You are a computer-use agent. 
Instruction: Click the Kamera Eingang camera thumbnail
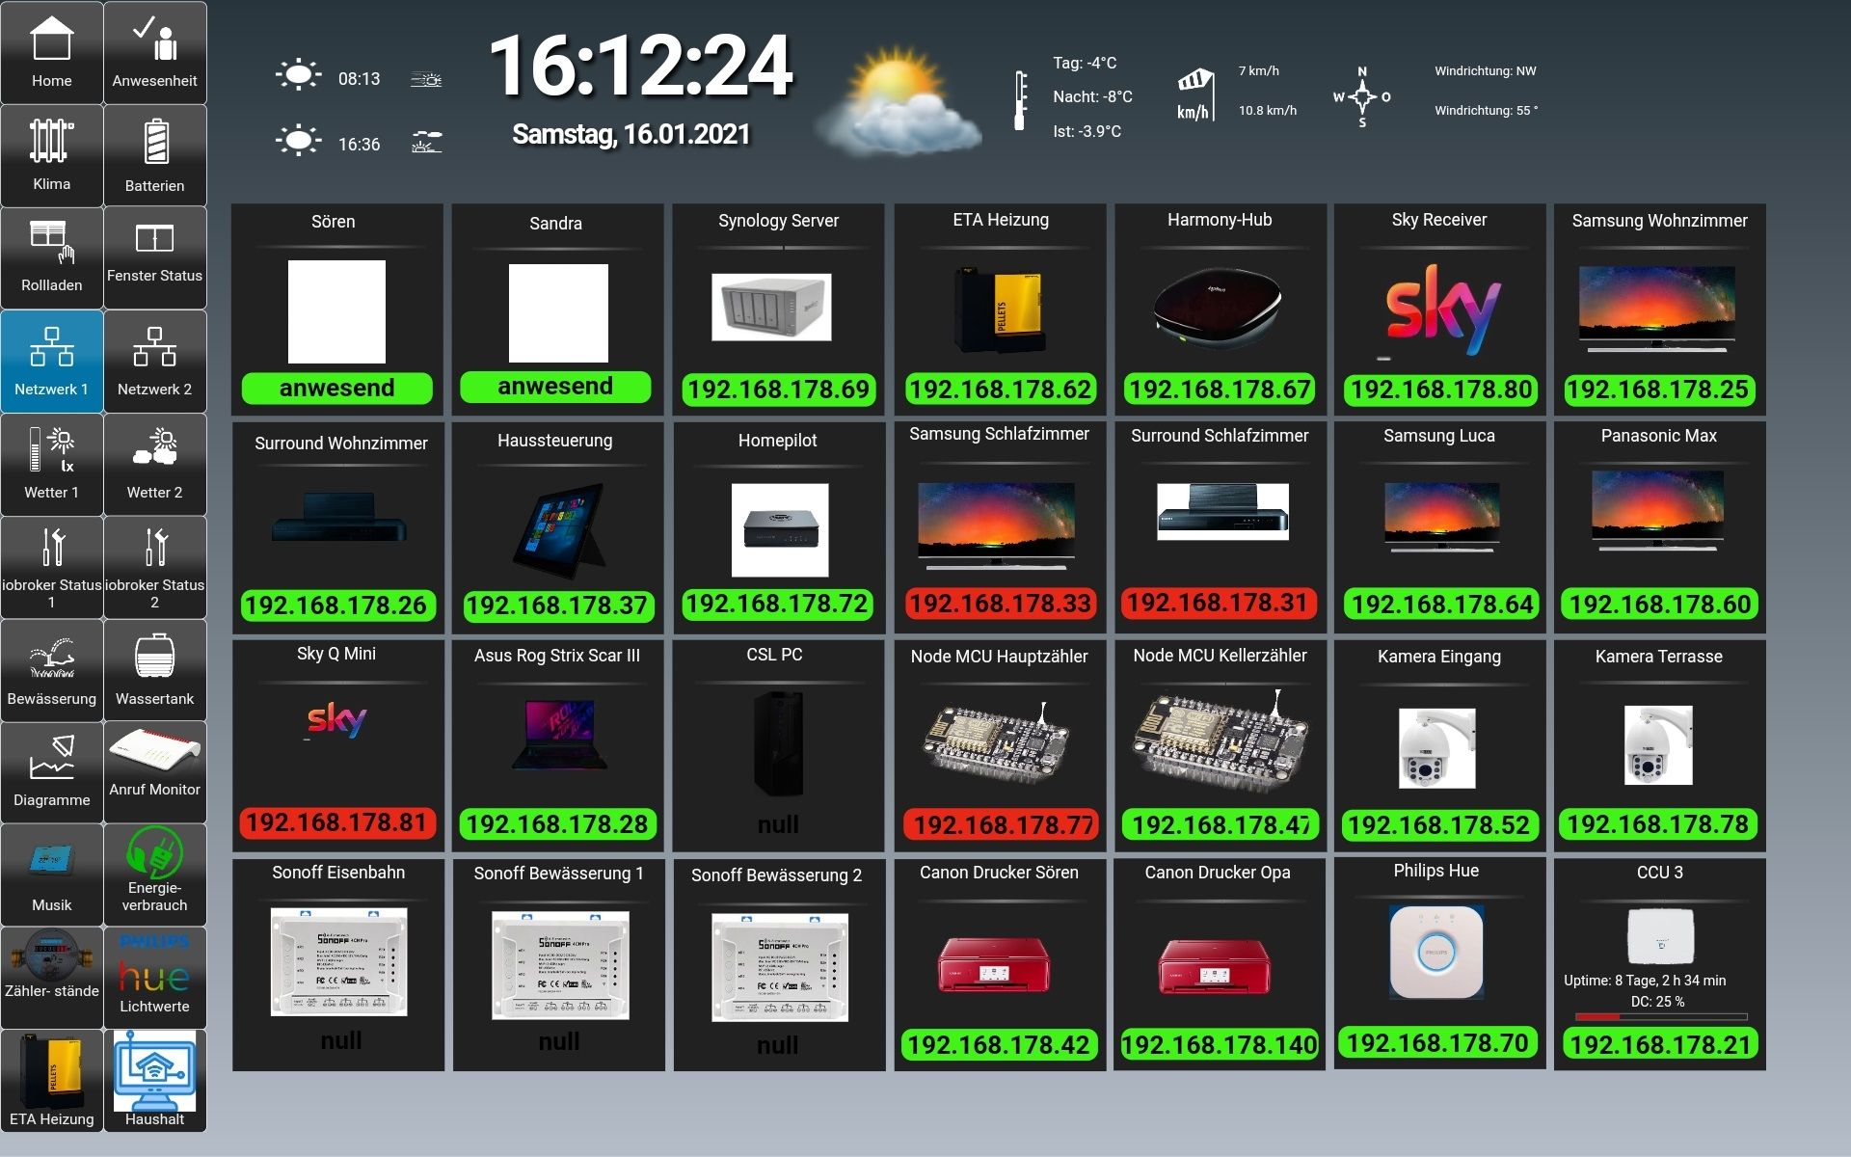click(1436, 748)
